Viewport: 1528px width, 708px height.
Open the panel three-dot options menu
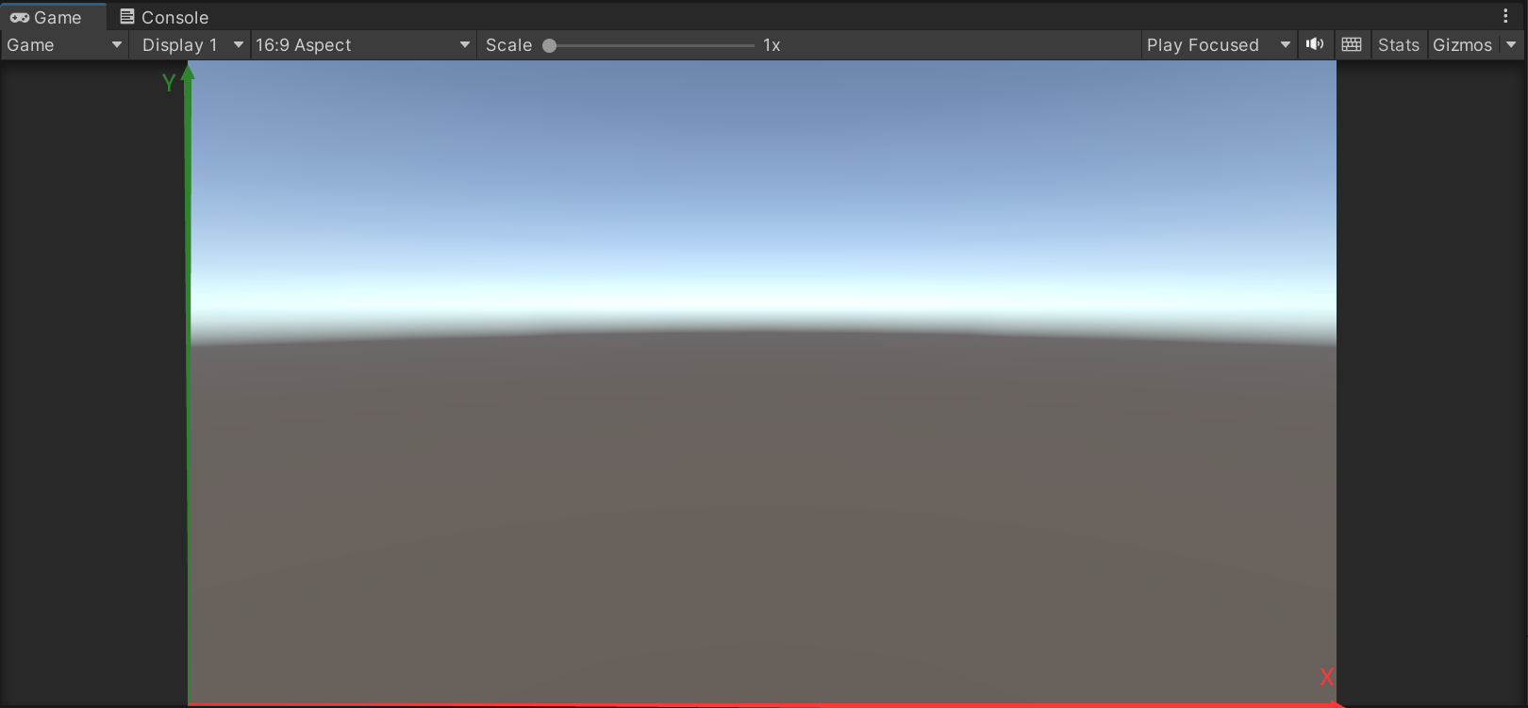tap(1505, 16)
